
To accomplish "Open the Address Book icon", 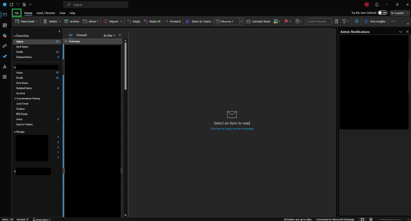I will coord(336,22).
